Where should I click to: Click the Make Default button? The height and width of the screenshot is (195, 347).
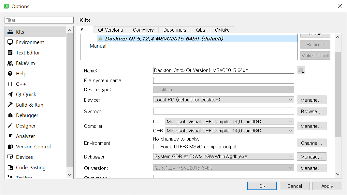pos(315,56)
